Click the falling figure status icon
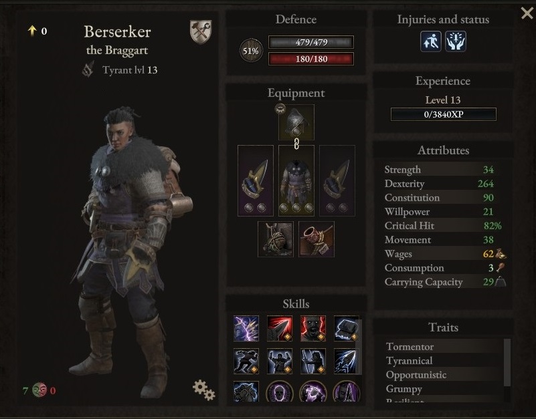The image size is (536, 419). 431,41
